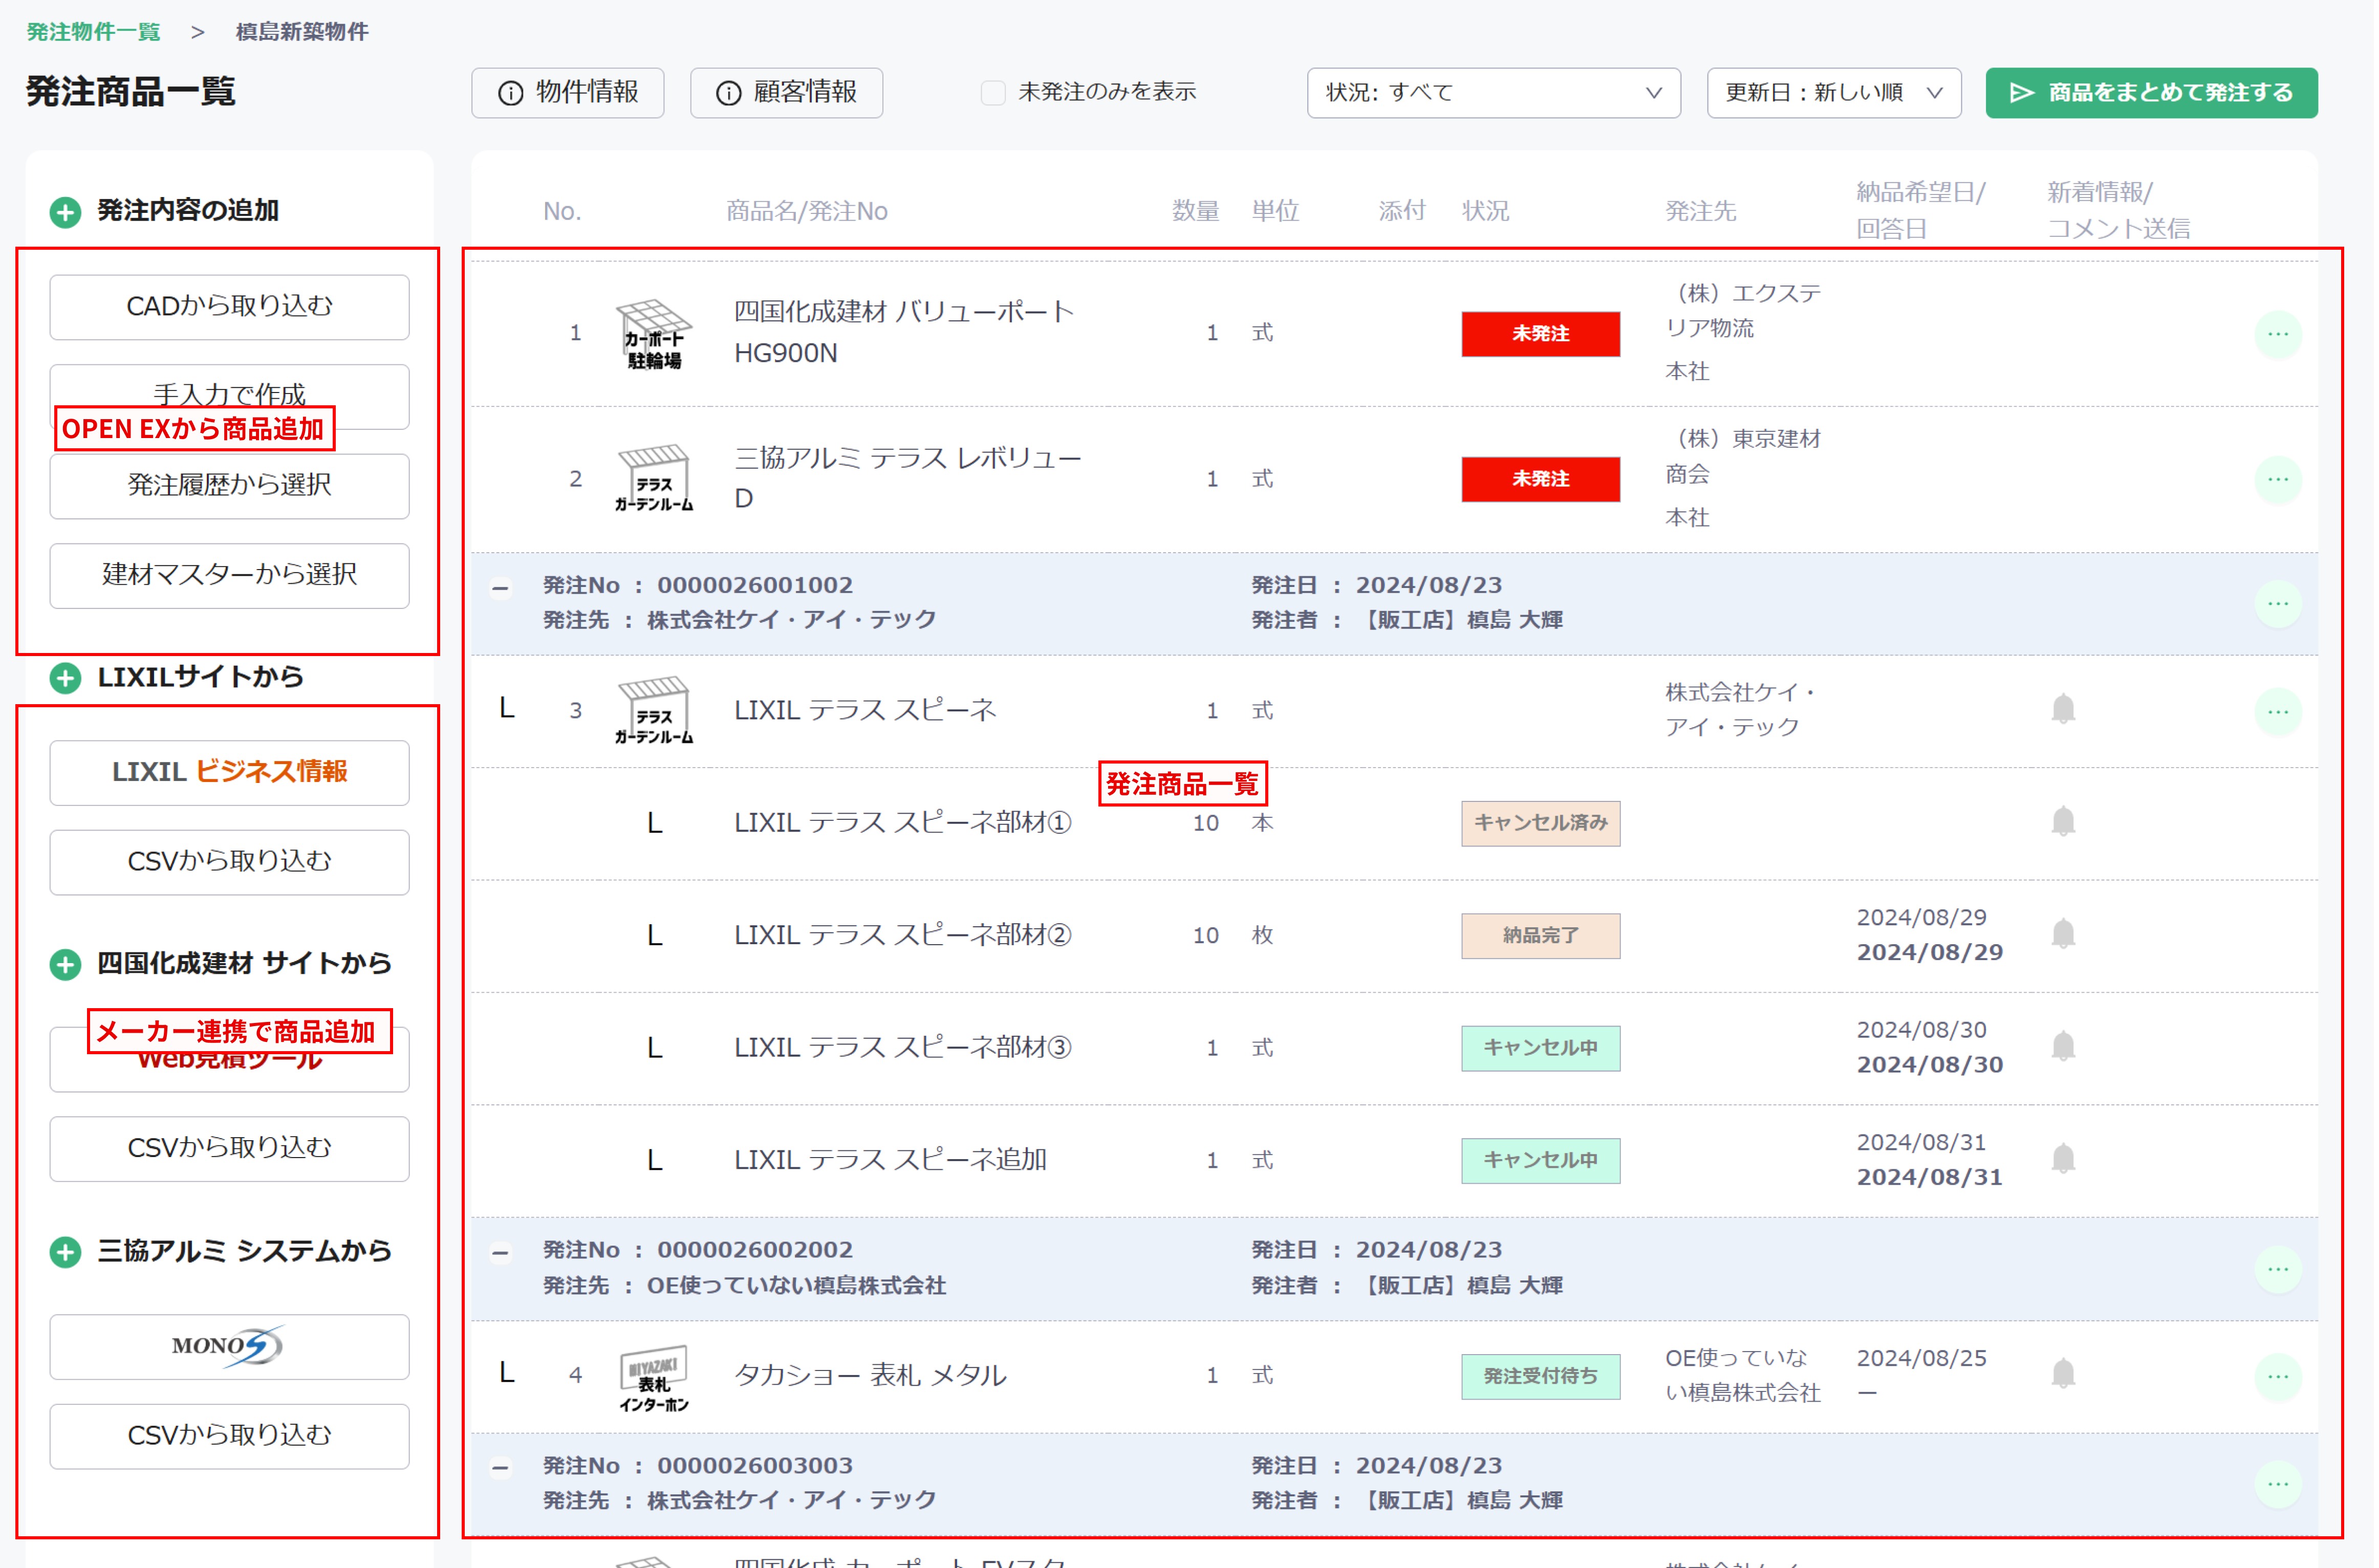Click 手入力で作成 button
Image resolution: width=2379 pixels, height=1568 pixels.
(x=229, y=396)
